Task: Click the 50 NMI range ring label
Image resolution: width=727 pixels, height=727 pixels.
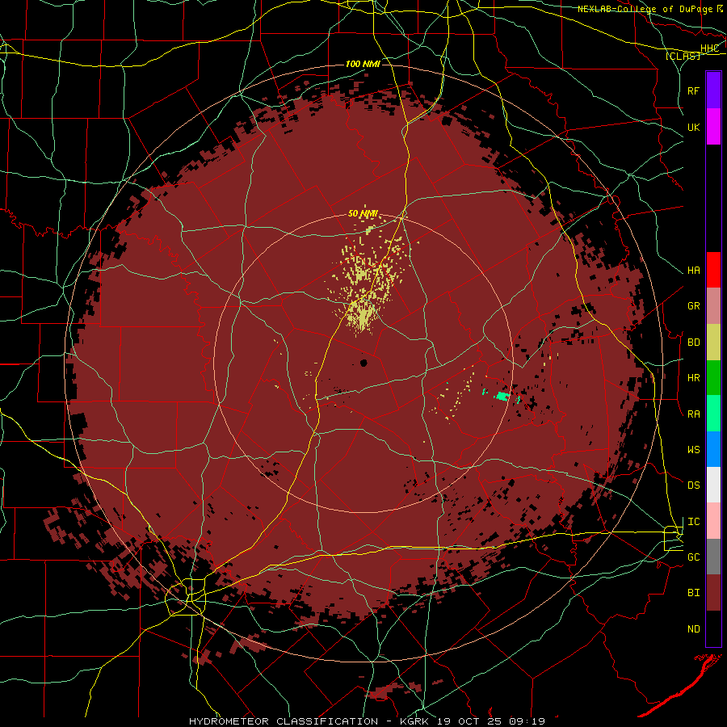Action: (363, 214)
